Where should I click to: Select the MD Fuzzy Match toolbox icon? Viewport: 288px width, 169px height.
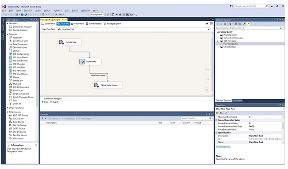[11, 57]
